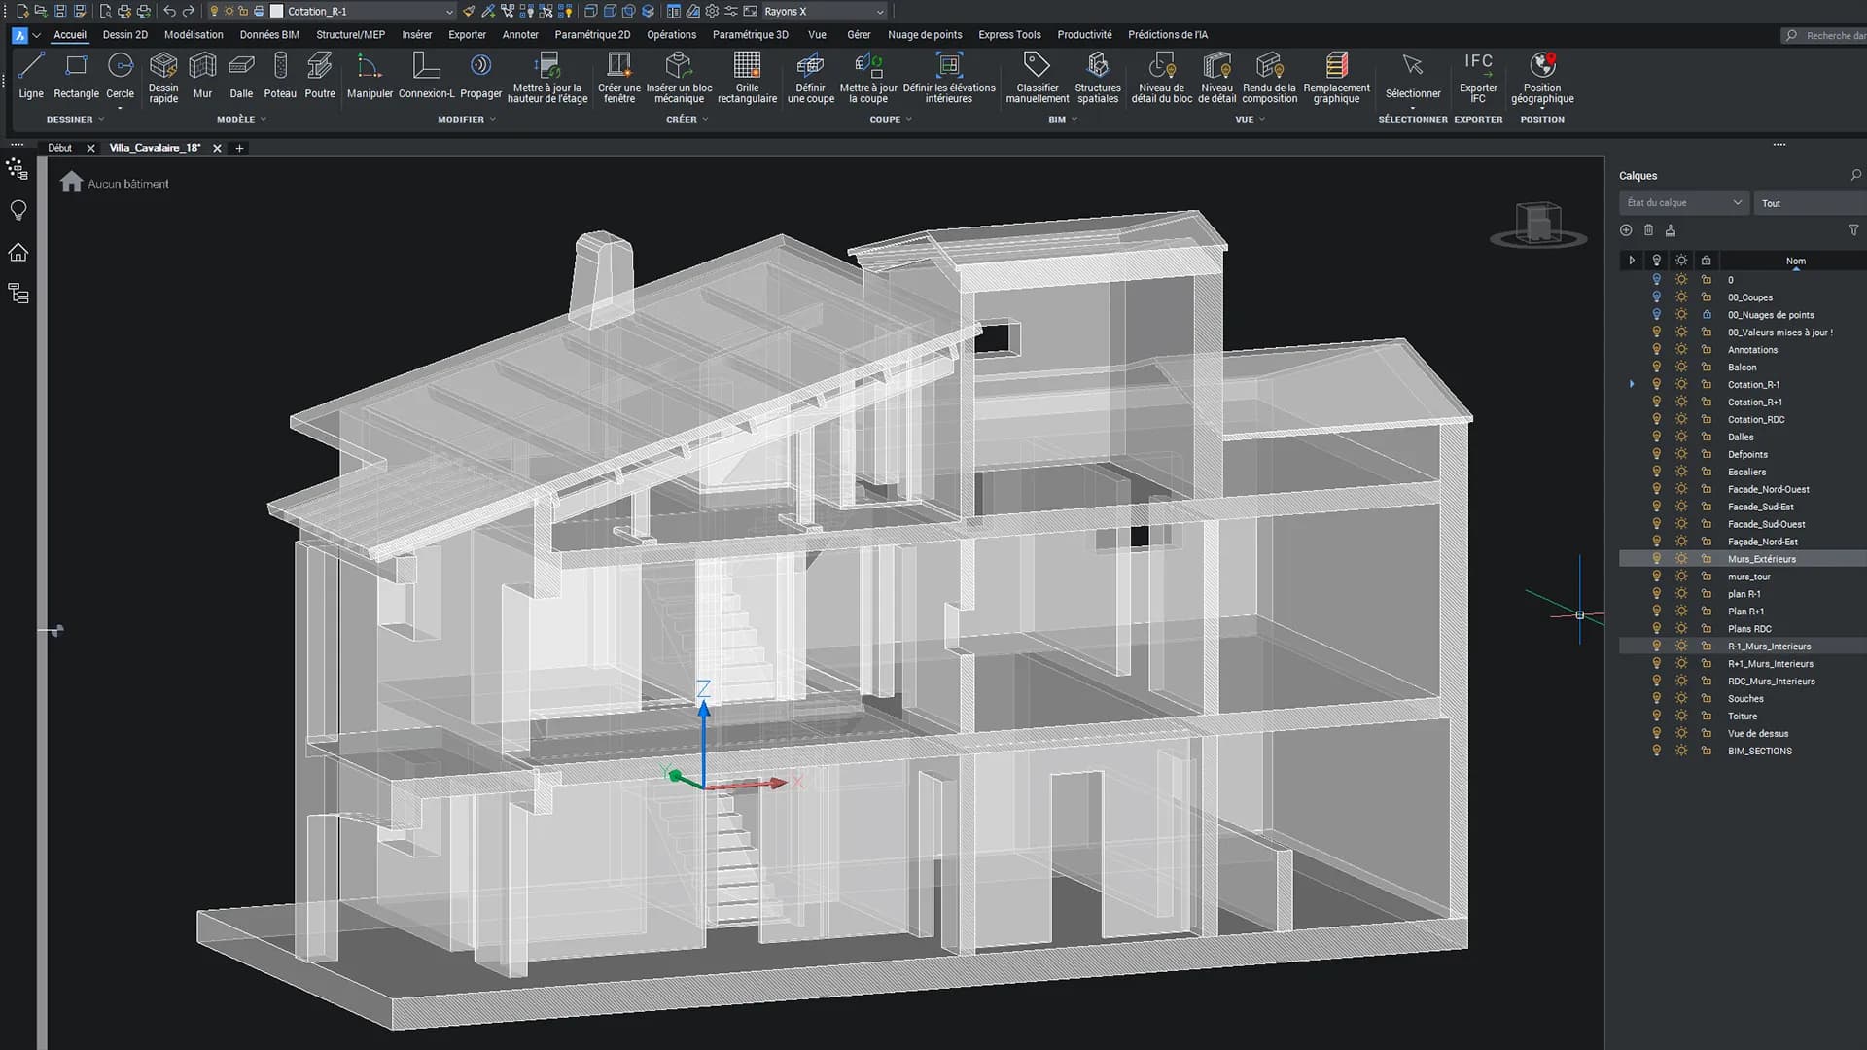Sort layers by clicking the Nom column header
Screen dimensions: 1867x1050
[x=1795, y=261]
